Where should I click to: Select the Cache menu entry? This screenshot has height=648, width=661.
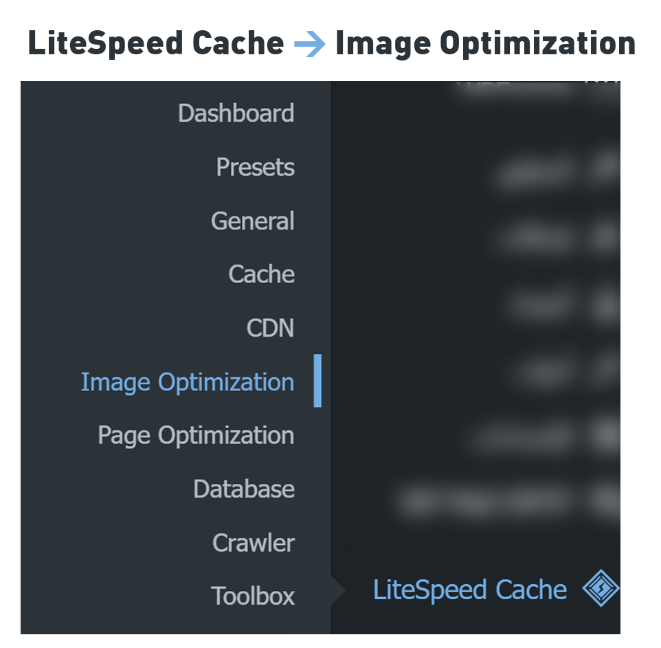coord(261,274)
